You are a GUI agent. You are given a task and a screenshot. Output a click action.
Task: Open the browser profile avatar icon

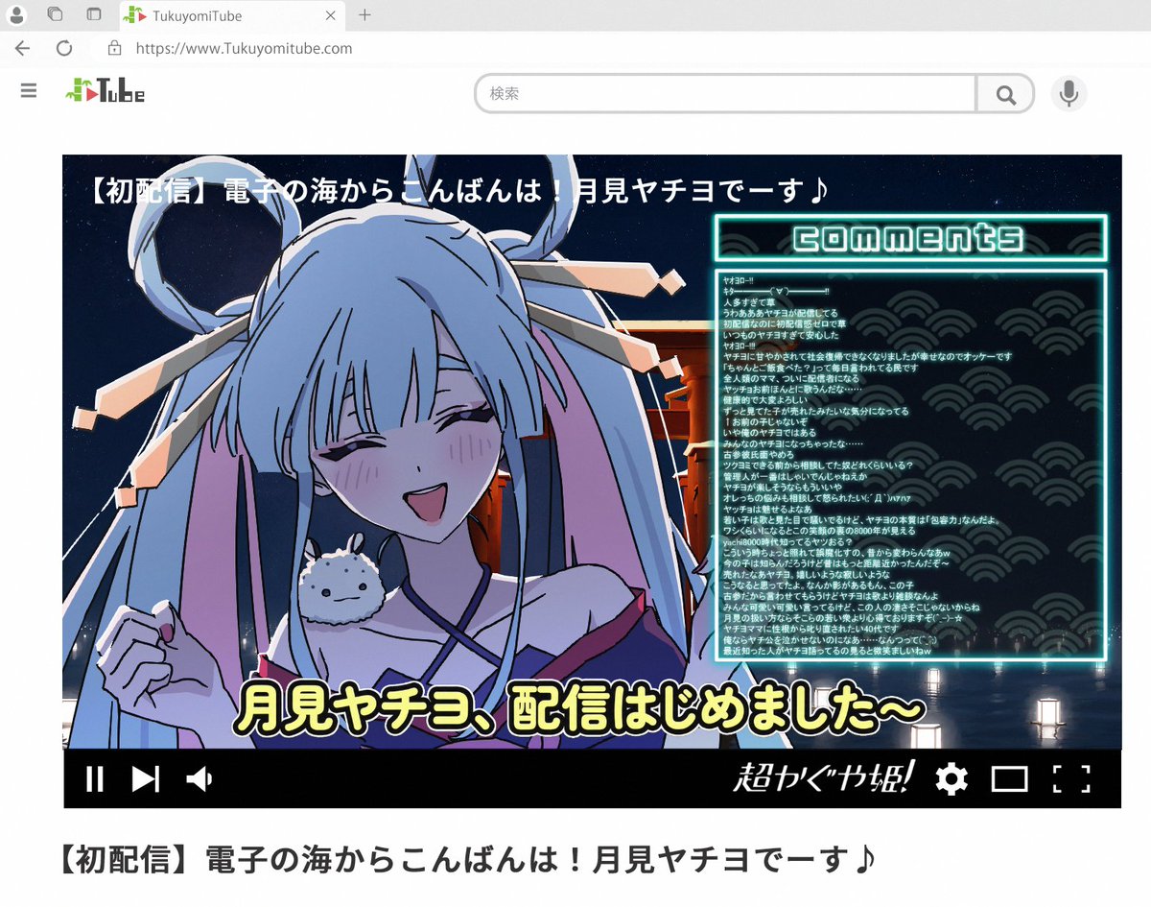[16, 15]
